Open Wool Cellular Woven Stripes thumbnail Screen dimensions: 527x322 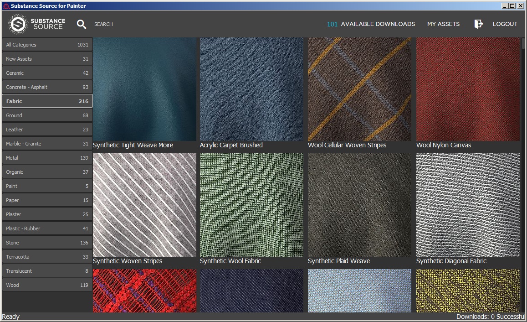(x=360, y=89)
